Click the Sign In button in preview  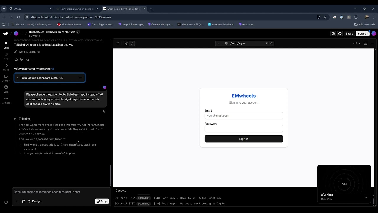244,139
